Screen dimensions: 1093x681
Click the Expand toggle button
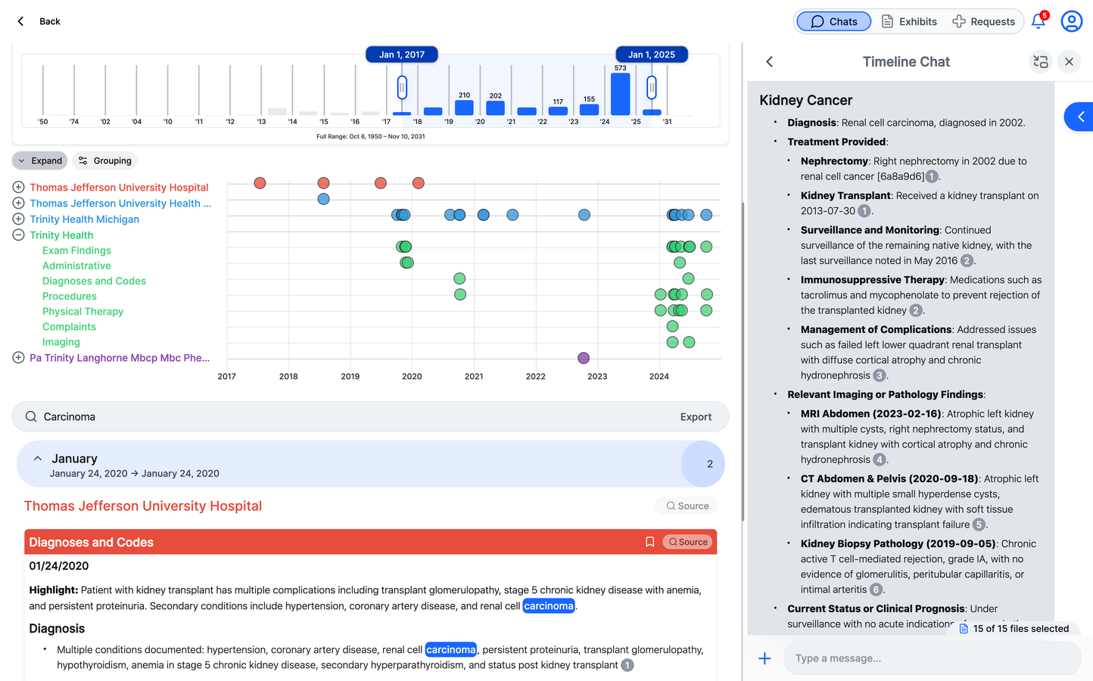point(40,160)
